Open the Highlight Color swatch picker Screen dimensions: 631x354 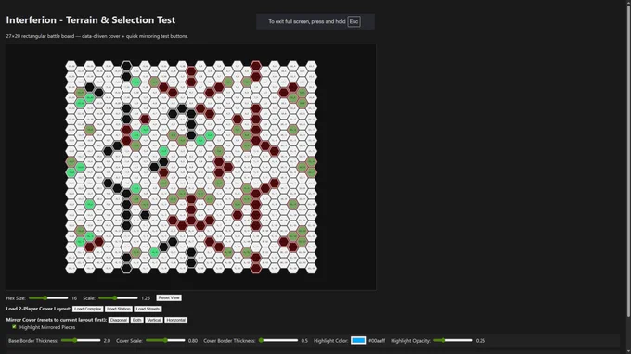click(358, 341)
